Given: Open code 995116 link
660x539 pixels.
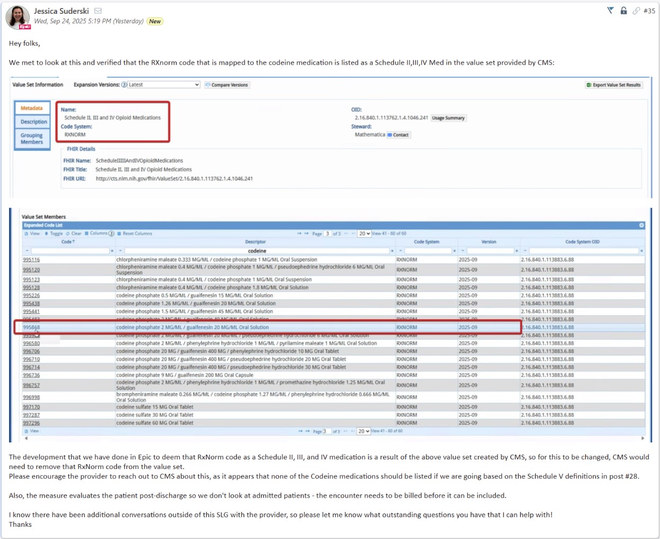Looking at the screenshot, I should (31, 260).
